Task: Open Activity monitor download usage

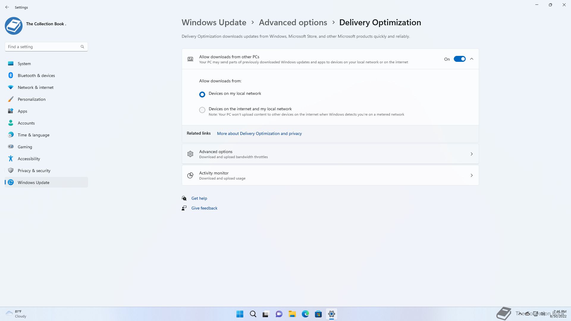Action: (x=330, y=175)
